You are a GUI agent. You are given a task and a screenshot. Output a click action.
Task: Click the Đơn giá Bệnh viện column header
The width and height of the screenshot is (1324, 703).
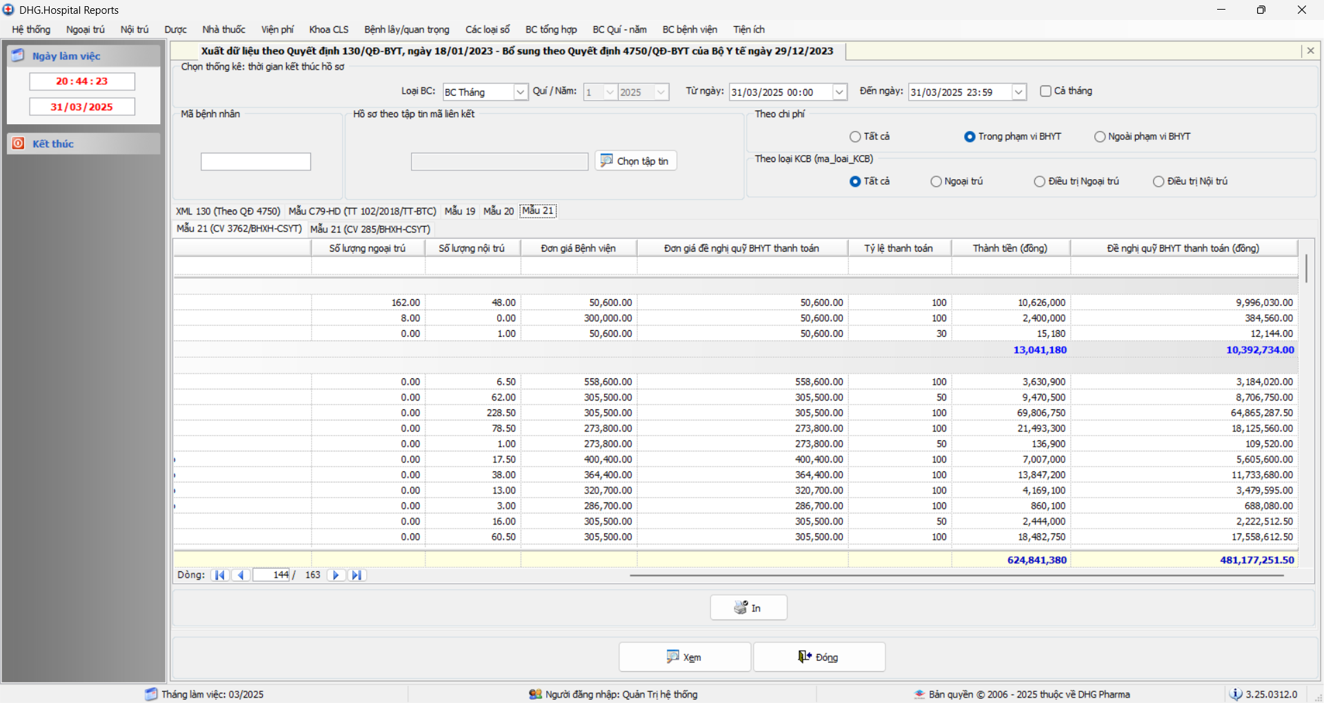click(579, 248)
